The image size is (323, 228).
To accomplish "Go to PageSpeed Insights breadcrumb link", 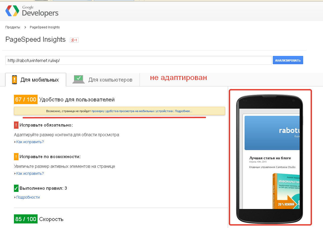I will point(45,27).
